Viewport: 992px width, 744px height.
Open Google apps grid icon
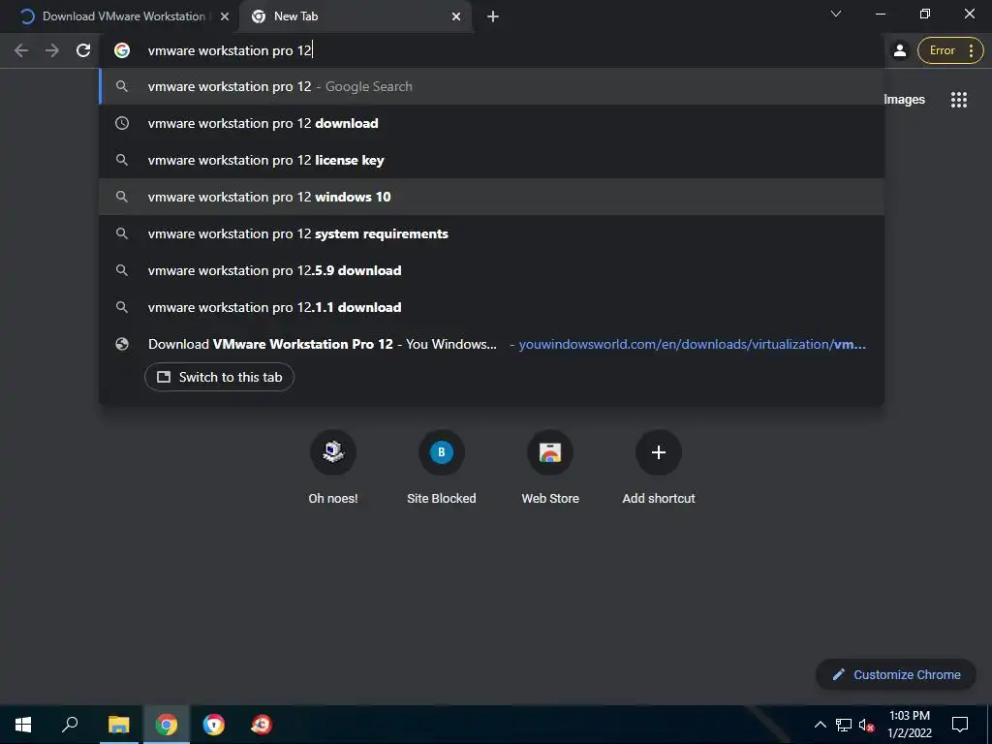[958, 100]
